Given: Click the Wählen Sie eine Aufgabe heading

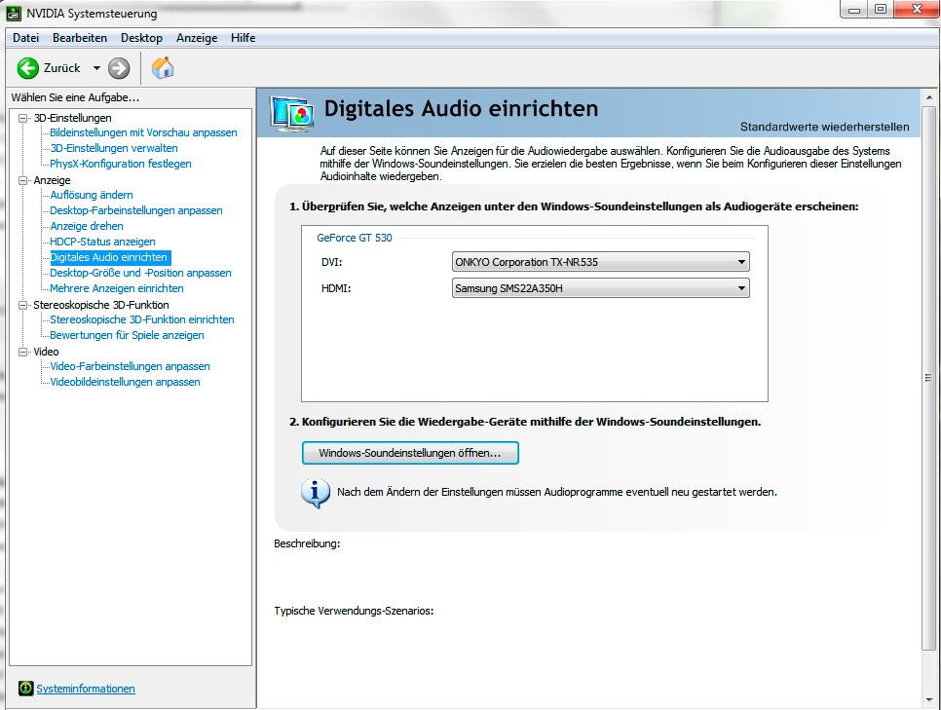Looking at the screenshot, I should click(75, 97).
